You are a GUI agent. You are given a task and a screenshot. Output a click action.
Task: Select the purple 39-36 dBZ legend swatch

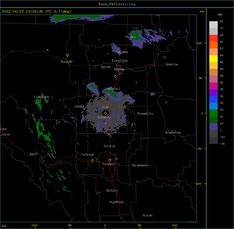[213, 92]
